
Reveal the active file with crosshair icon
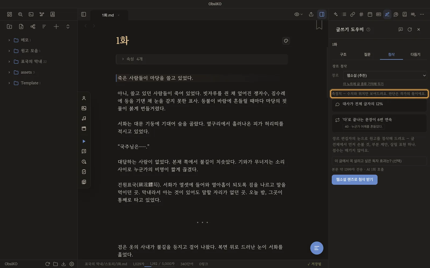coord(56,26)
